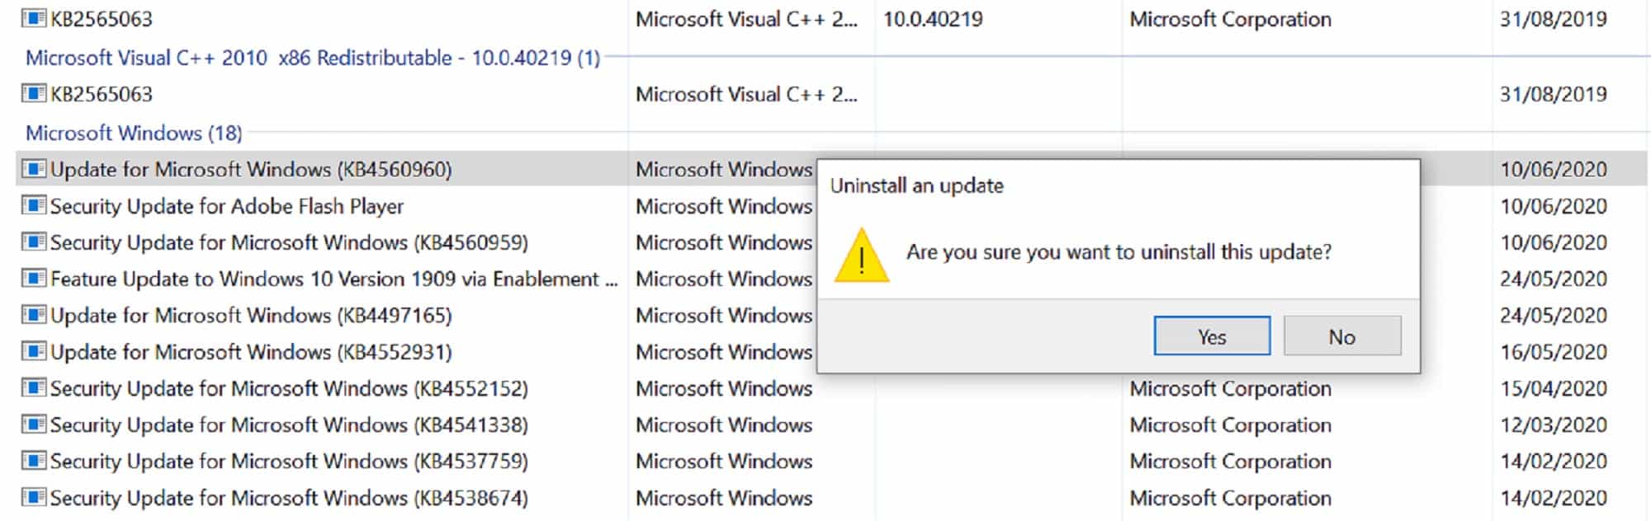Collapse the Microsoft Windows (18) group
The image size is (1651, 521).
pyautogui.click(x=132, y=133)
